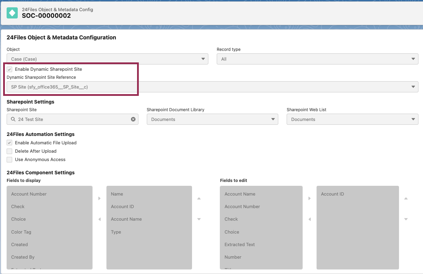The height and width of the screenshot is (274, 423).
Task: Expand the Record type dropdown
Action: point(317,59)
